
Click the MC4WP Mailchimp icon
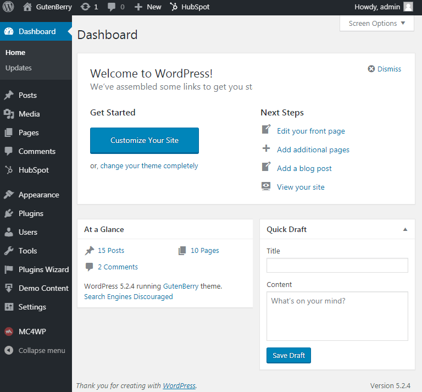tap(9, 332)
